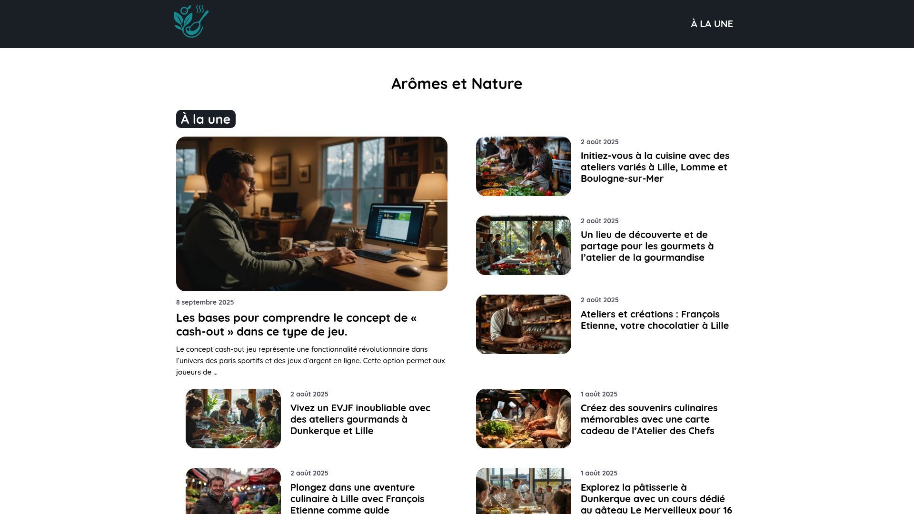Image resolution: width=914 pixels, height=514 pixels.
Task: Open the man at computer featured image
Action: 312,214
